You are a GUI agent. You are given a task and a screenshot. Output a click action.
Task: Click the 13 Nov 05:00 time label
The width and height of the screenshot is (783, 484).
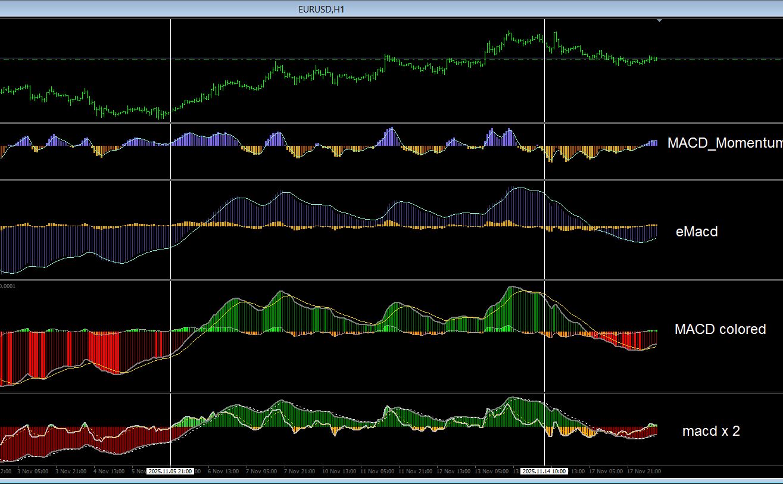click(x=491, y=471)
